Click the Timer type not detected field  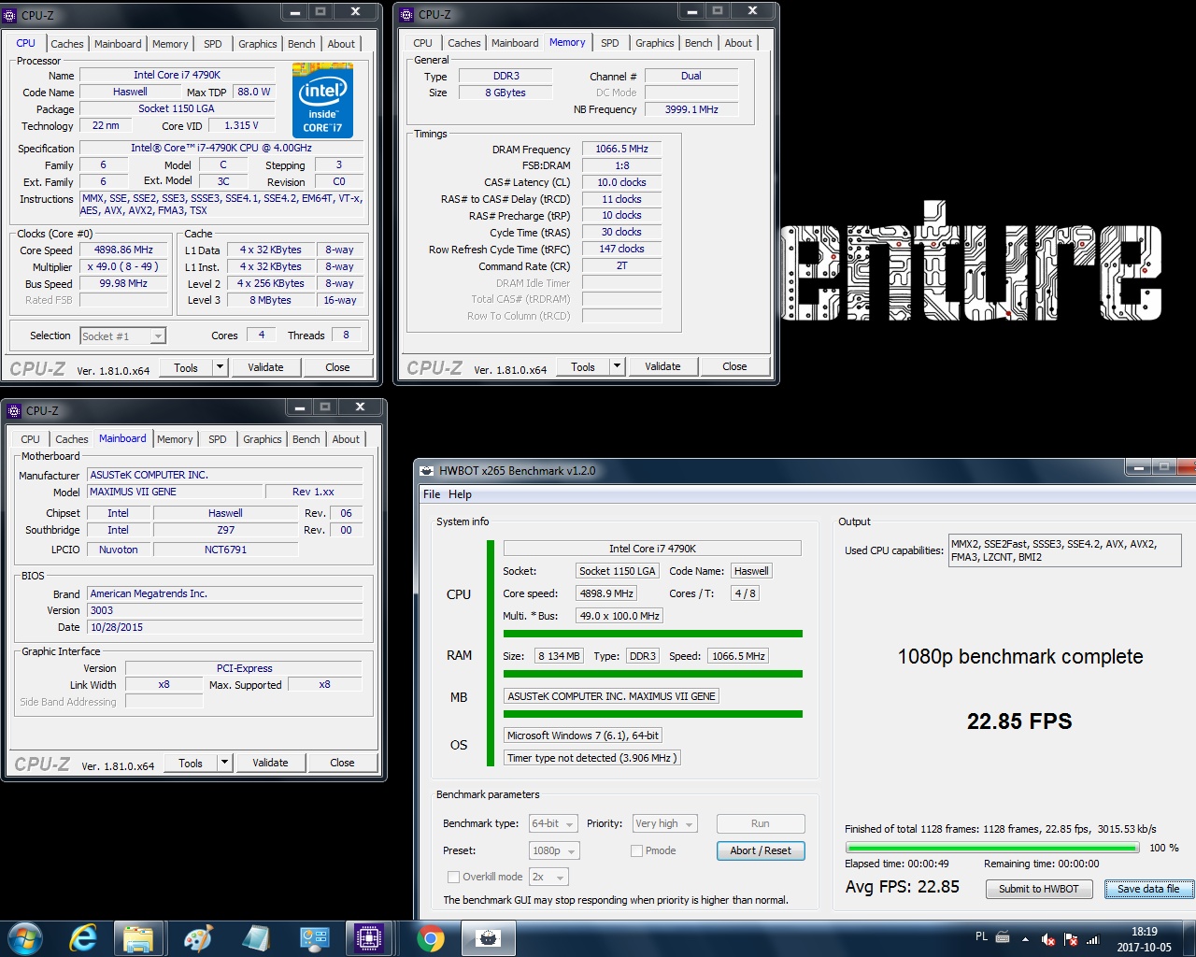[x=592, y=758]
